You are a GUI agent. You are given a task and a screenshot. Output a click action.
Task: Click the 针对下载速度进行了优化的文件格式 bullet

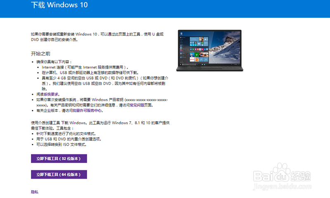[66, 134]
